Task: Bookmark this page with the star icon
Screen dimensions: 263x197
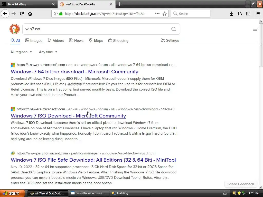Action: click(165, 14)
